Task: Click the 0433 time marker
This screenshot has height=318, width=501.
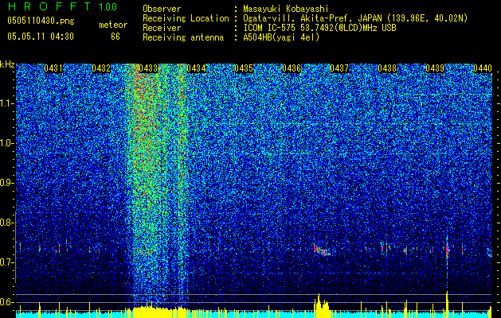Action: tap(149, 68)
